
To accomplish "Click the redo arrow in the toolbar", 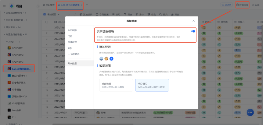I will pyautogui.click(x=75, y=15).
